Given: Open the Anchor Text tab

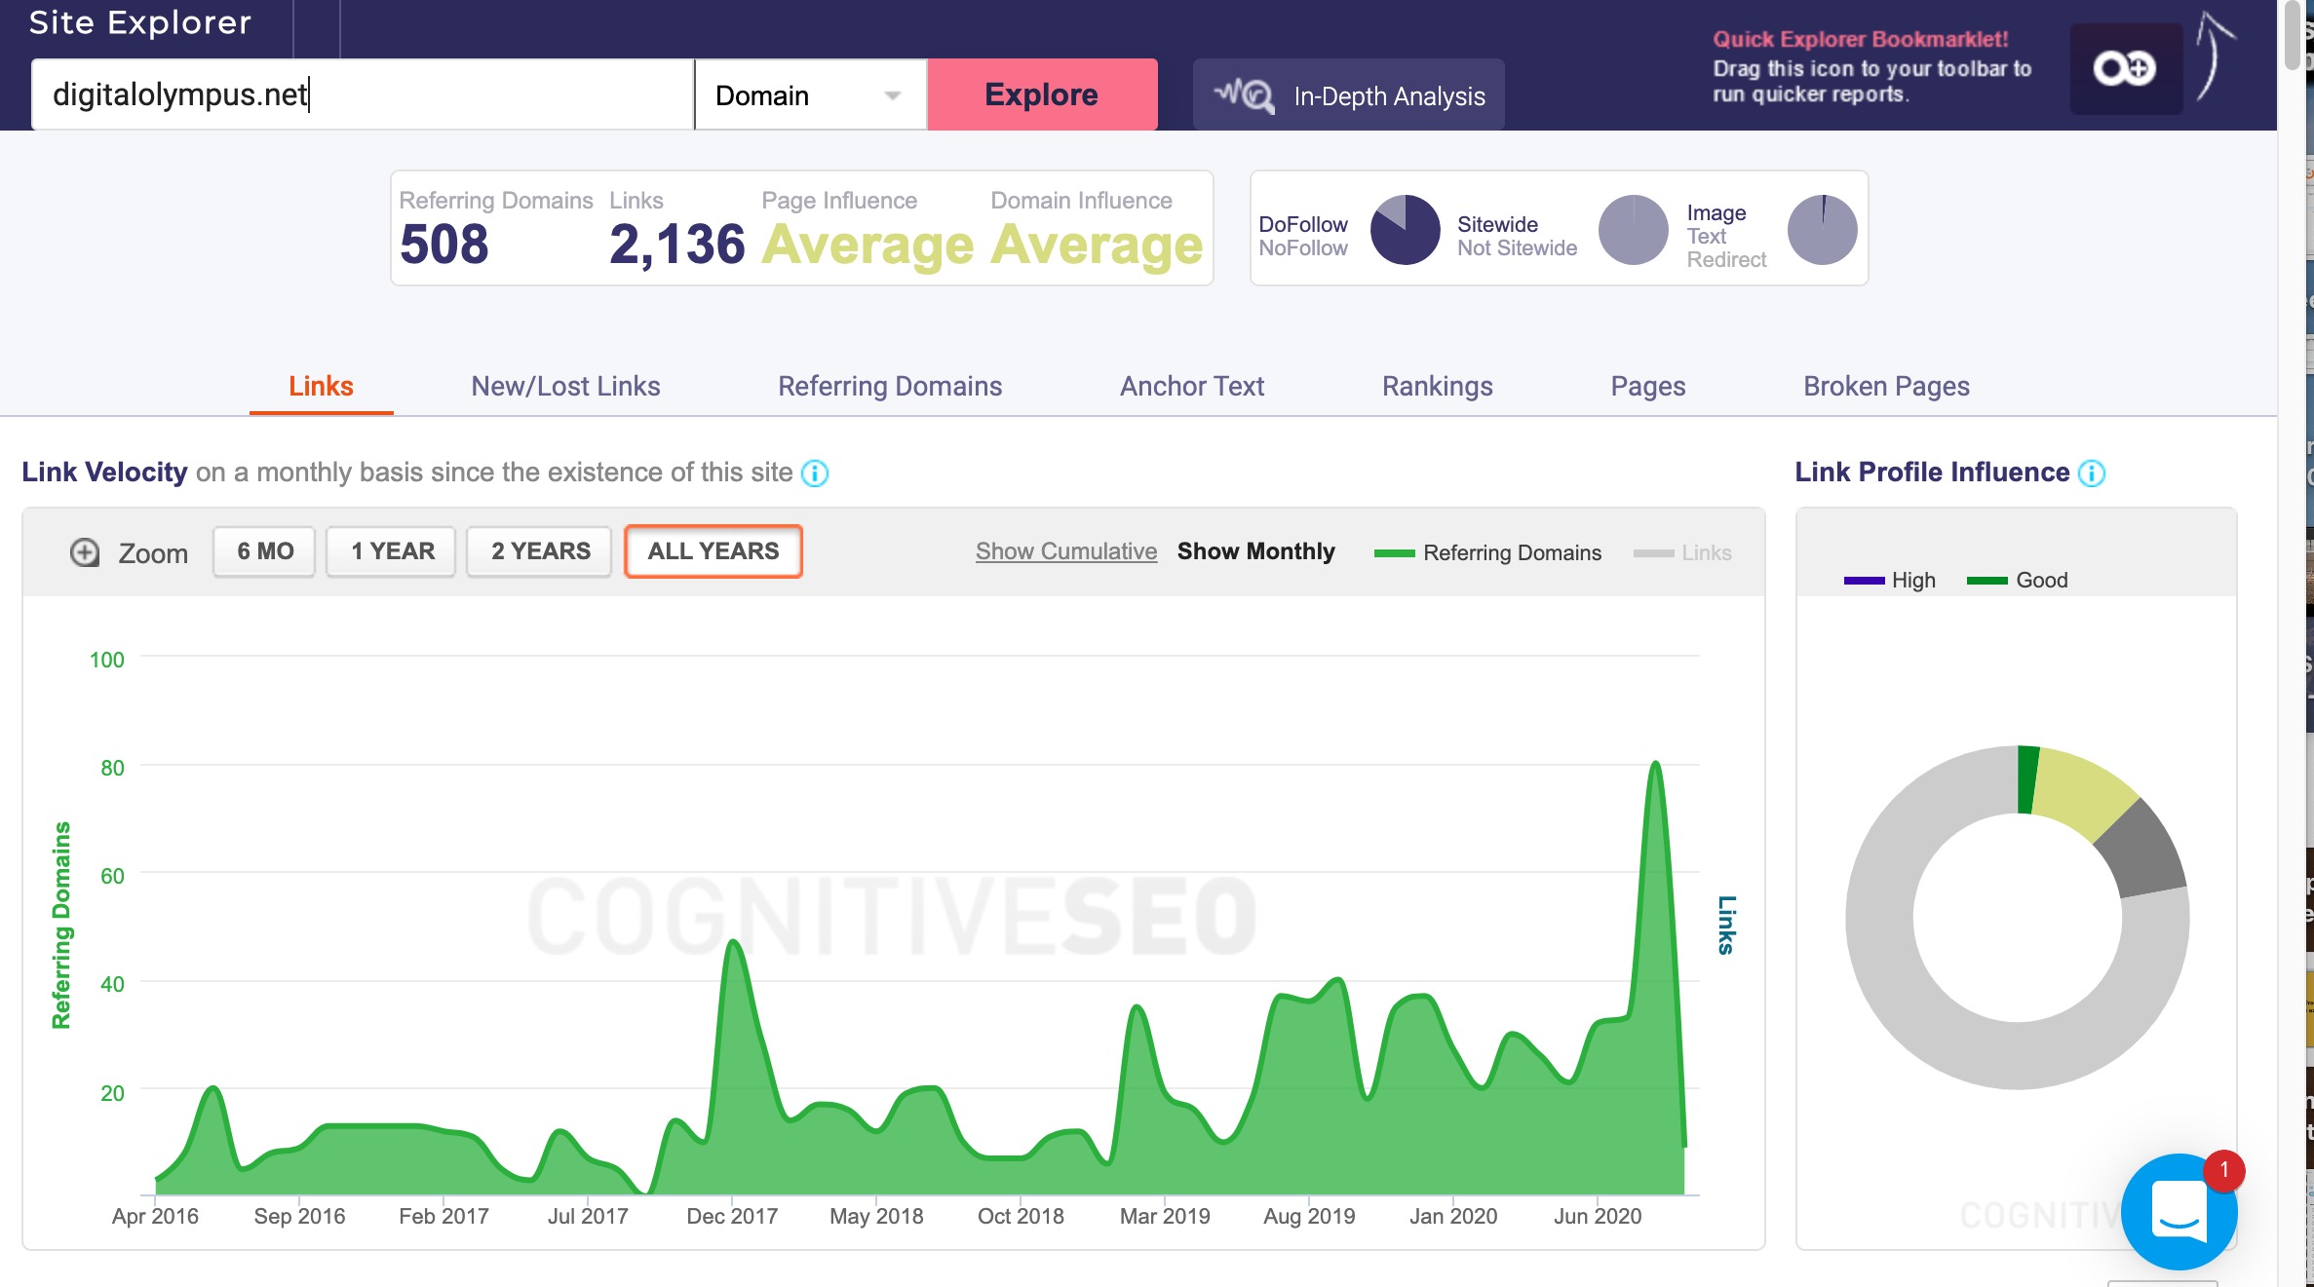Looking at the screenshot, I should 1191,387.
